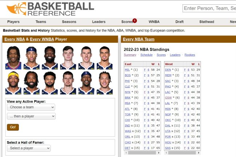Go to the Draft menu tab
This screenshot has width=236, height=157.
(179, 22)
